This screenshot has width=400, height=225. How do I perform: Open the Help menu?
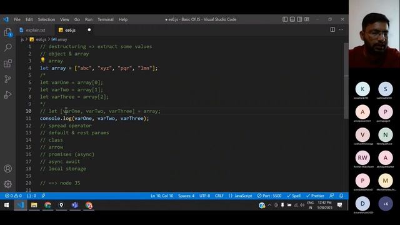click(123, 19)
